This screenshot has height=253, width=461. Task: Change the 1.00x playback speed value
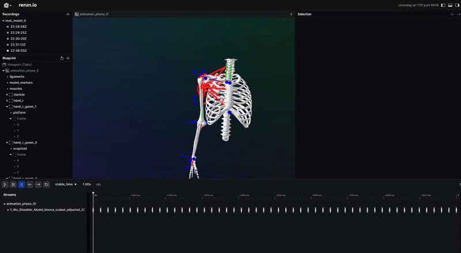click(87, 184)
